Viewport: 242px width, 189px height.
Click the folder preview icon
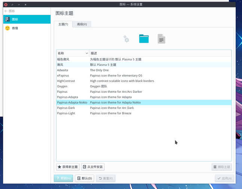144,39
